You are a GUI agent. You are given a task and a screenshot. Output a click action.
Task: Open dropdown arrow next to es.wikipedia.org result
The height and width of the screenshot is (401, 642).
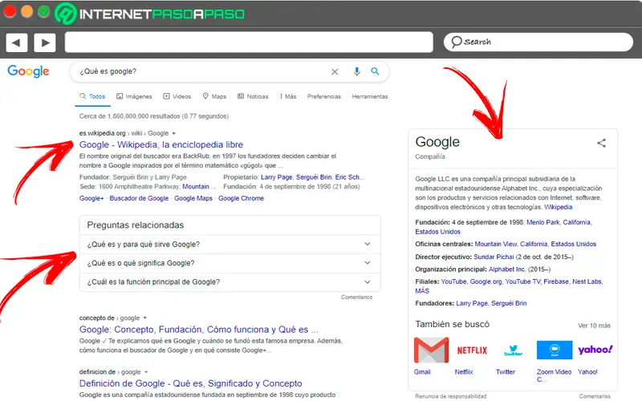point(173,133)
